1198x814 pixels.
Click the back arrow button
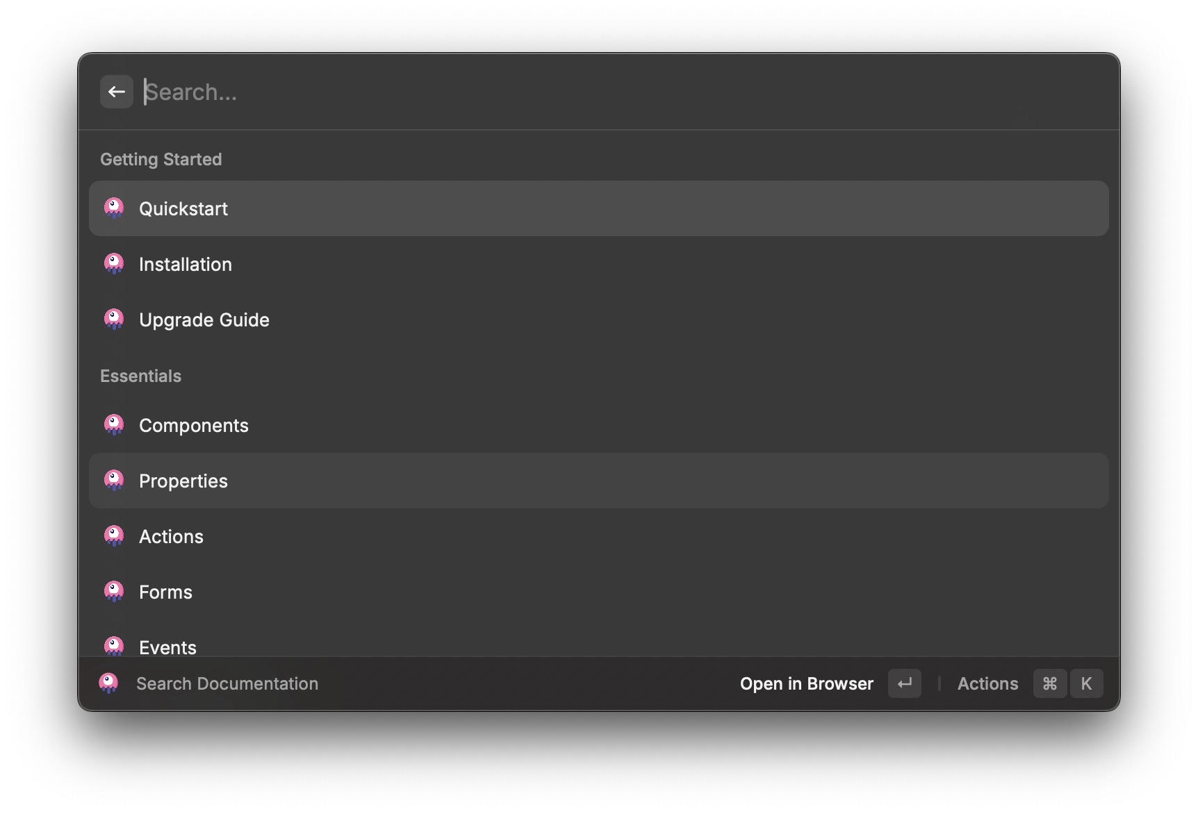pyautogui.click(x=117, y=92)
